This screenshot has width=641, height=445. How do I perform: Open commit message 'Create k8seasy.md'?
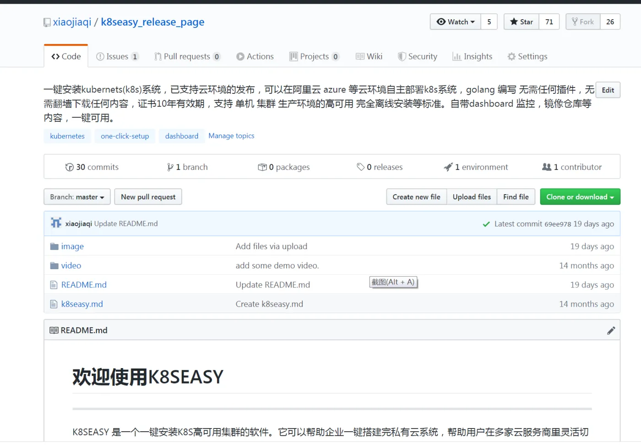click(x=269, y=304)
